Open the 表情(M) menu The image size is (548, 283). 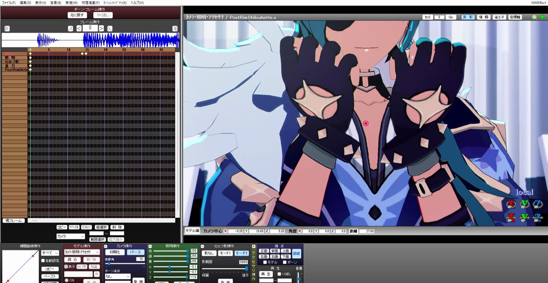click(x=71, y=3)
